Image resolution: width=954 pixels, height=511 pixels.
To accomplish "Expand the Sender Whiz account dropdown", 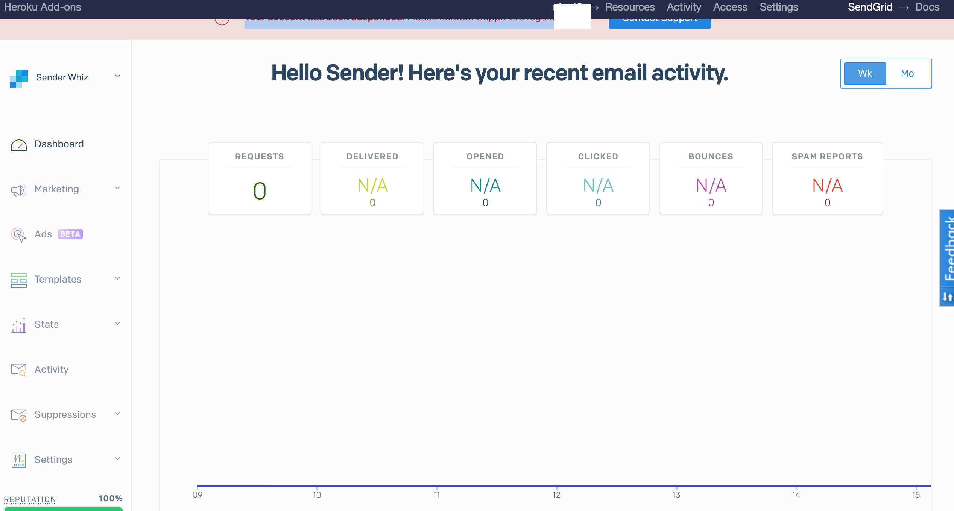I will point(118,77).
